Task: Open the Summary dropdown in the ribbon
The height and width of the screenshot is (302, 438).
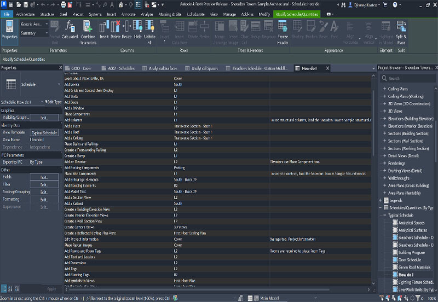Action: click(x=47, y=33)
